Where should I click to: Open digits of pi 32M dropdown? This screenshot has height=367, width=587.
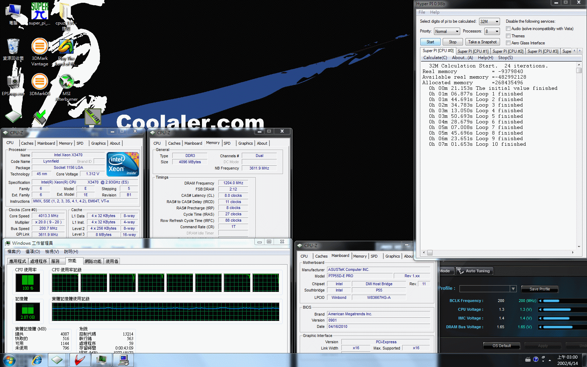pyautogui.click(x=490, y=22)
